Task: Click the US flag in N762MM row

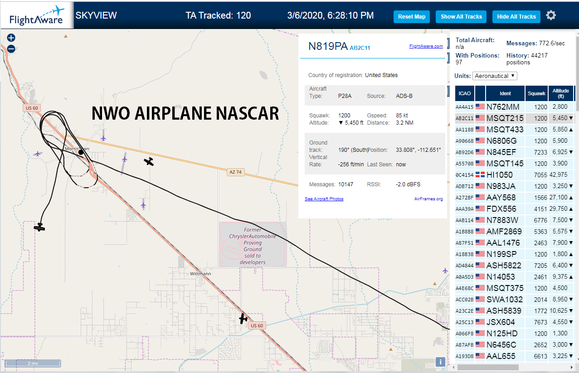Action: coord(480,107)
